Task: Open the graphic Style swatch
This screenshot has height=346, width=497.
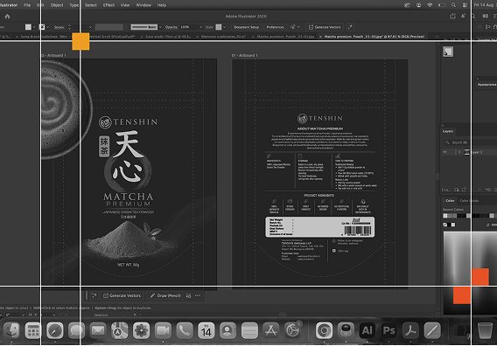Action: click(219, 27)
